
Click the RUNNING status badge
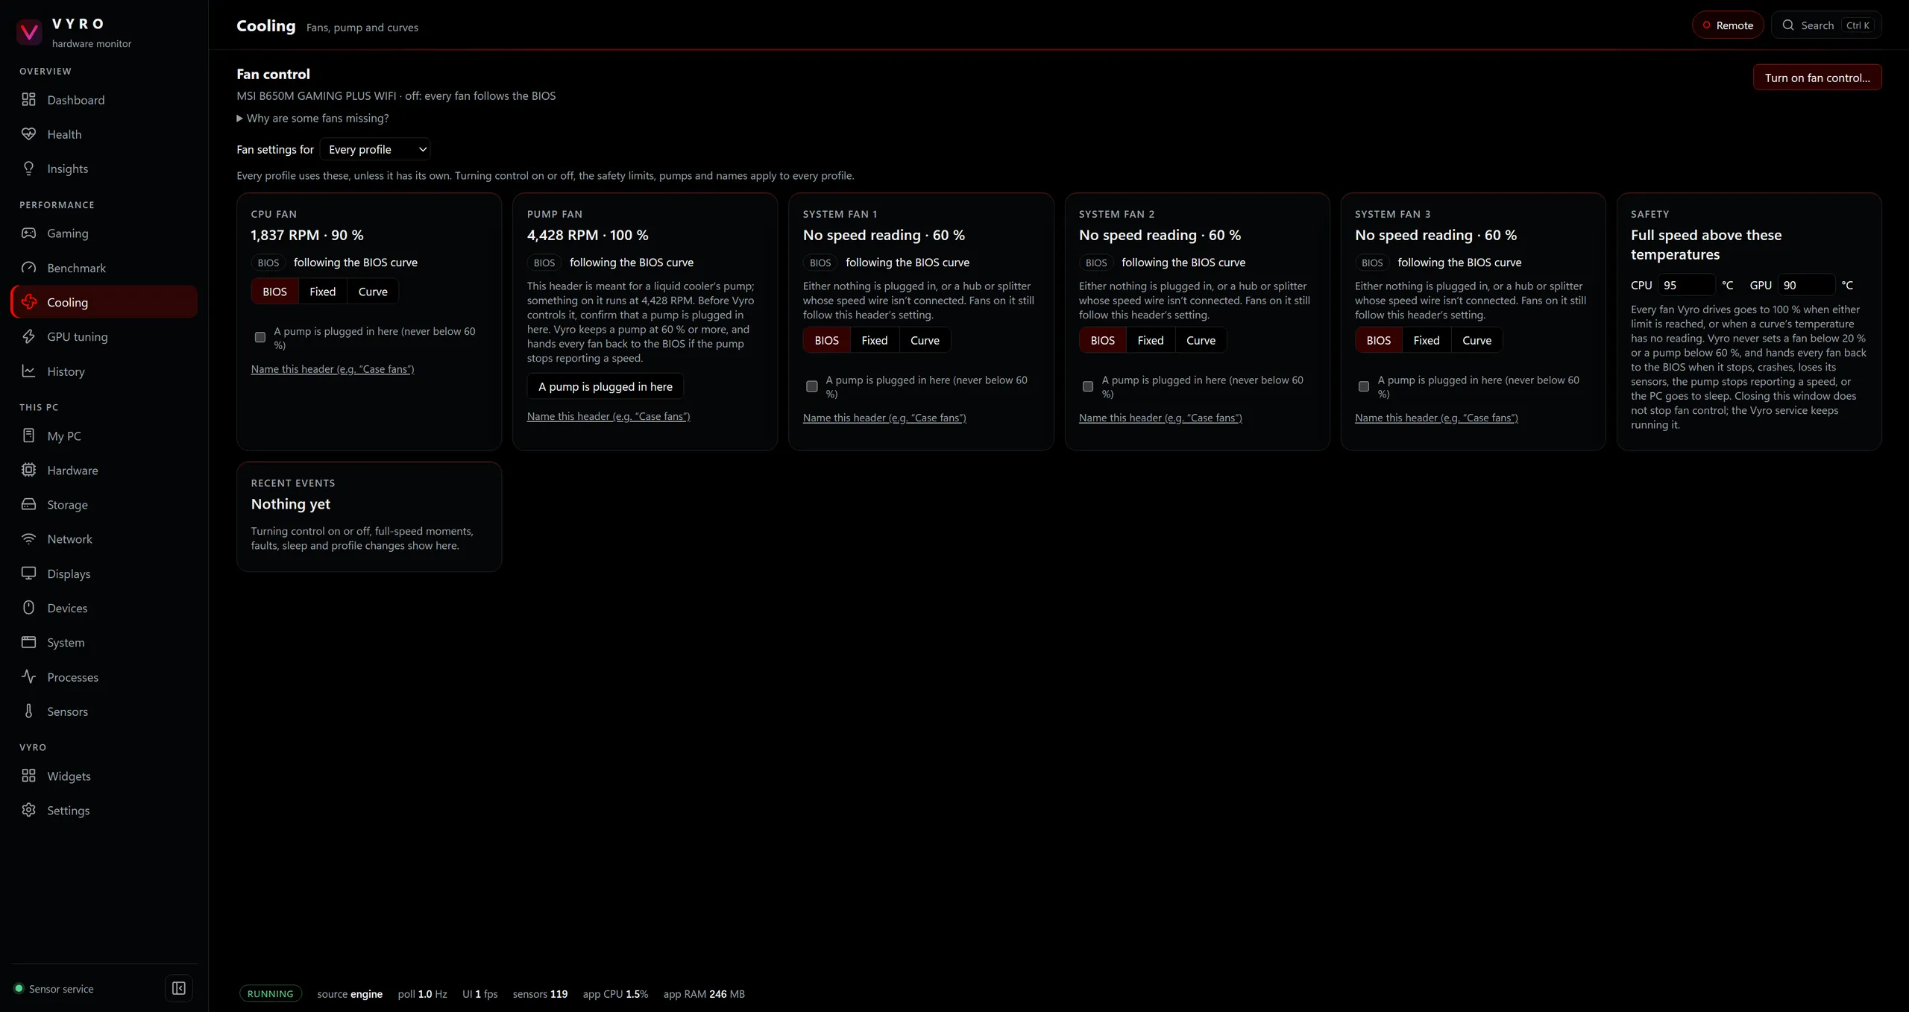point(270,993)
